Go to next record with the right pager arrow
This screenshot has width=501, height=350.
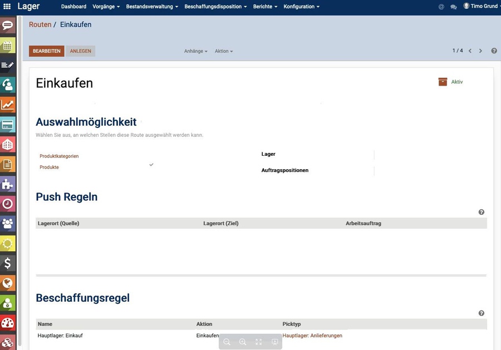480,50
